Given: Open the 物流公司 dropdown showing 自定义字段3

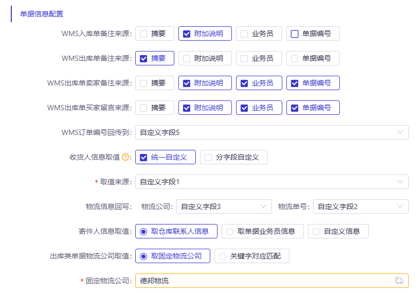Looking at the screenshot, I should pyautogui.click(x=224, y=206).
